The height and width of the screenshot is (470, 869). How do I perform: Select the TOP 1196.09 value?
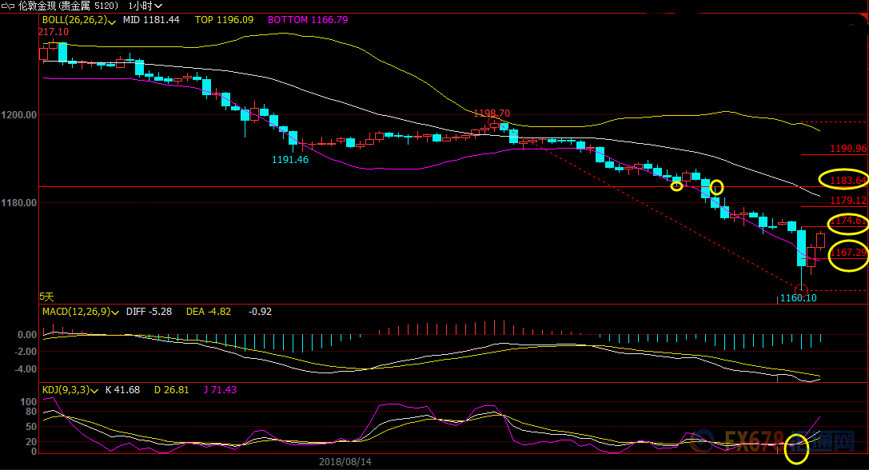click(224, 20)
